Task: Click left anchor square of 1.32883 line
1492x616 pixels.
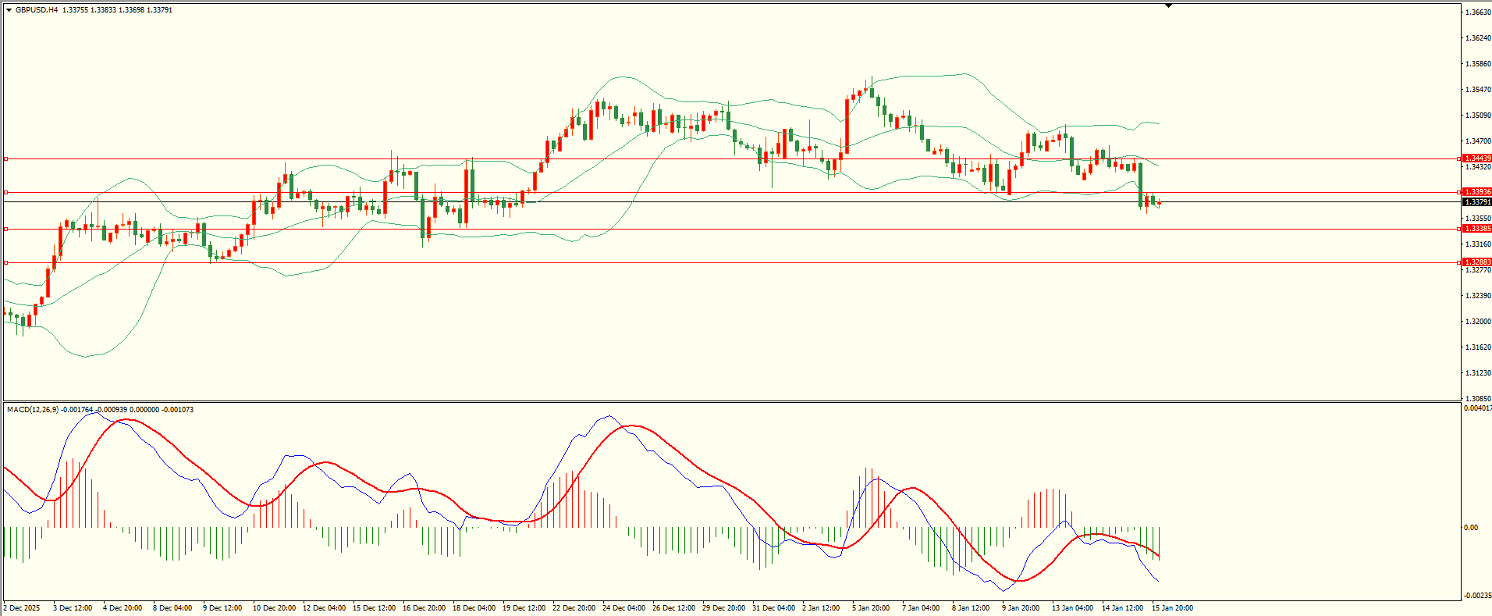Action: point(6,262)
